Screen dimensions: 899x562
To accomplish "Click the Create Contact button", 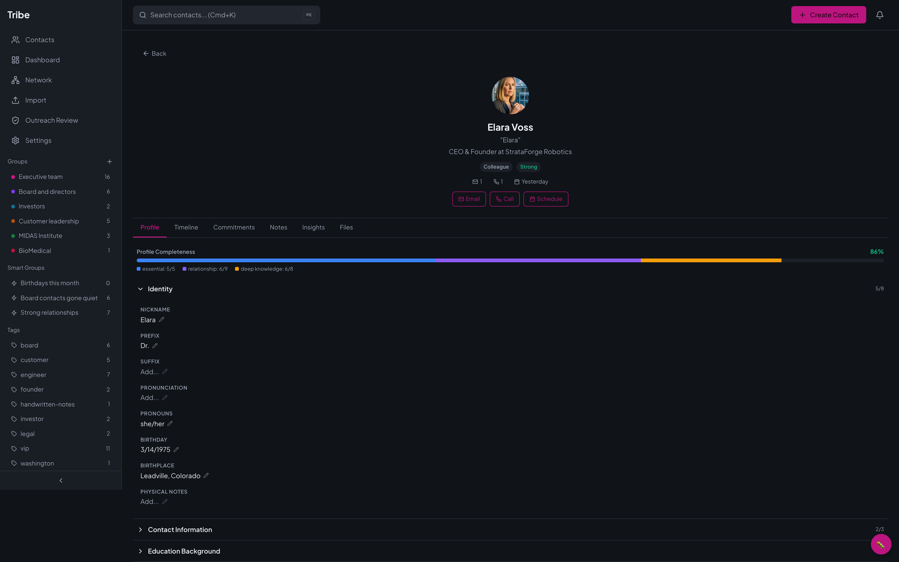I will (x=829, y=15).
